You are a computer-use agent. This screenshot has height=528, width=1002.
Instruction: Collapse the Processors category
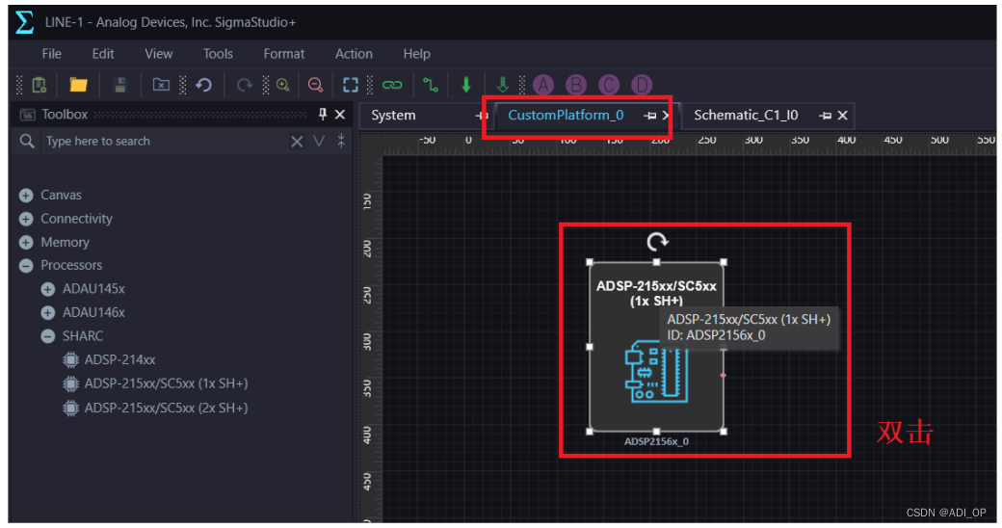(x=26, y=266)
